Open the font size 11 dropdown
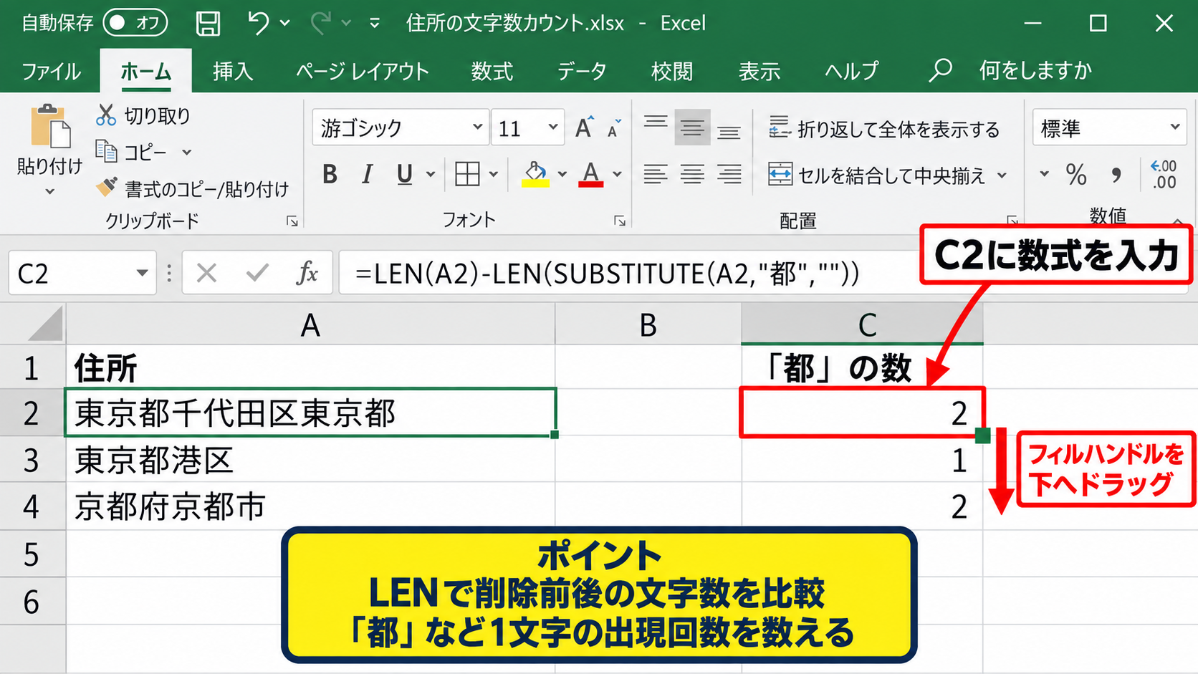This screenshot has height=674, width=1198. tap(553, 127)
